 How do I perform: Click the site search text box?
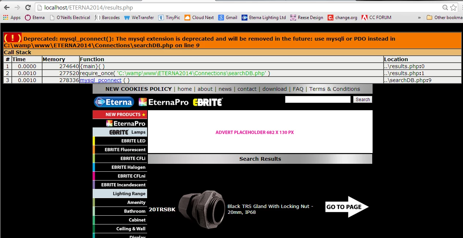318,100
